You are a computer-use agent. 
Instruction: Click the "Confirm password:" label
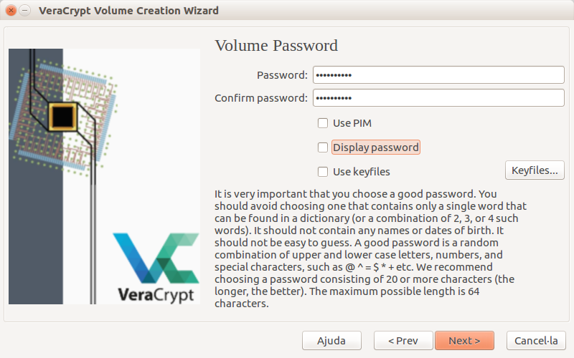click(261, 98)
